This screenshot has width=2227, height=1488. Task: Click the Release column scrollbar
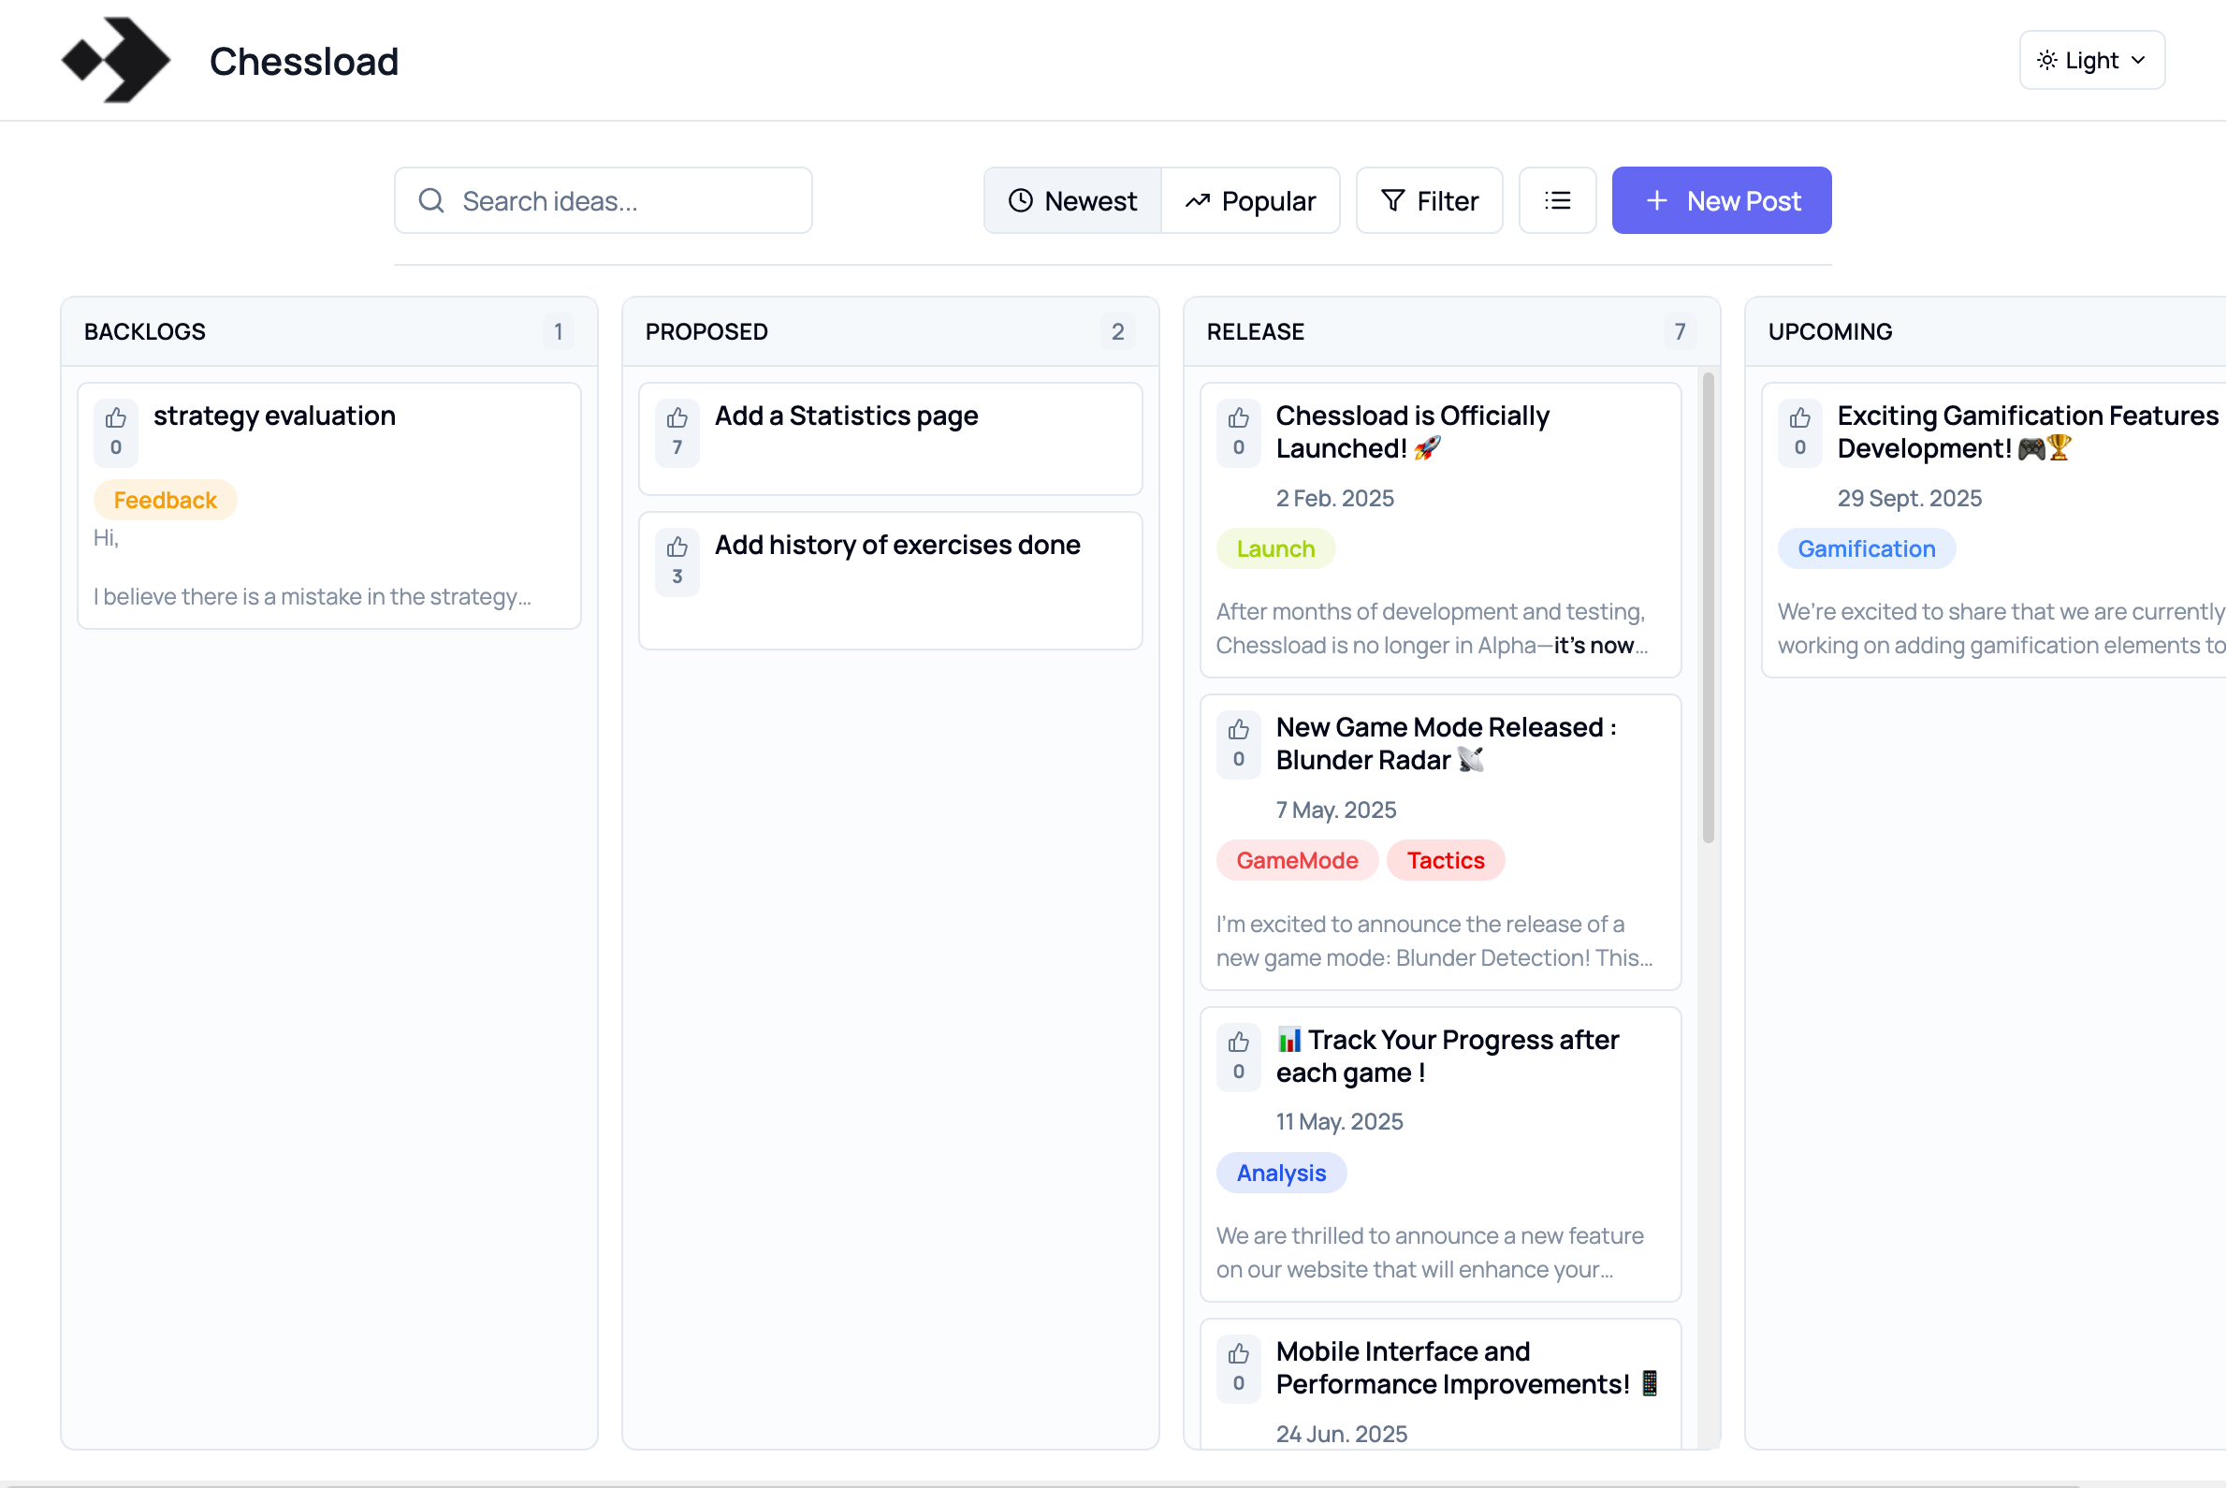(1708, 607)
